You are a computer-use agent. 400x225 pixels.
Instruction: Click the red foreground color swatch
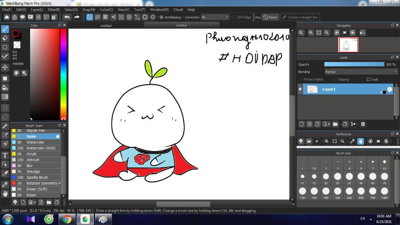pyautogui.click(x=15, y=34)
